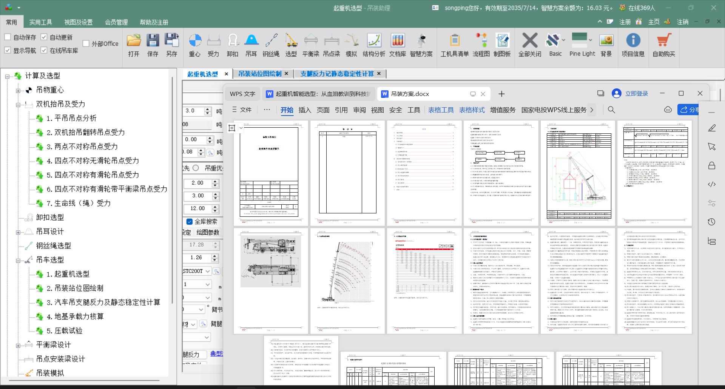Toggle the 自动保存 checkbox
Image resolution: width=725 pixels, height=389 pixels.
(8, 37)
